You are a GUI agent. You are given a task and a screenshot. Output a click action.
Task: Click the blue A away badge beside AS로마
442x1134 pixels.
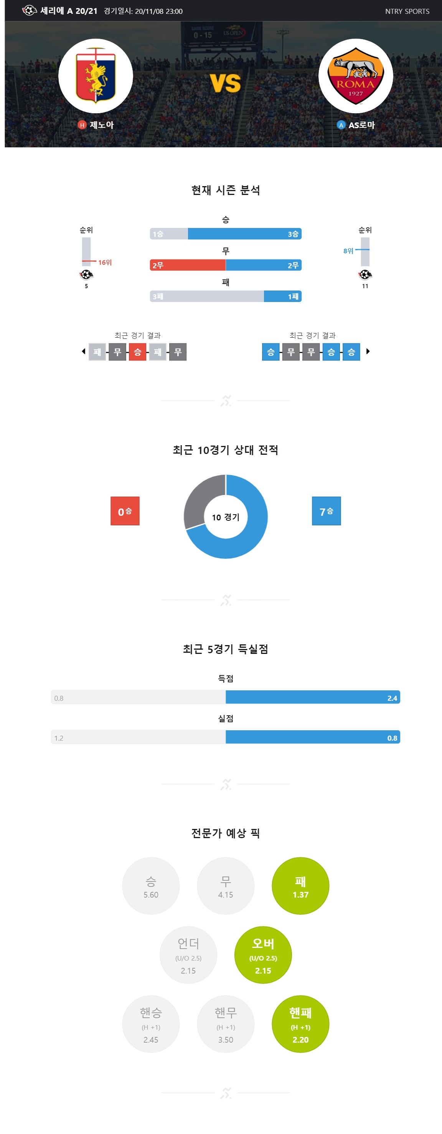click(x=341, y=125)
